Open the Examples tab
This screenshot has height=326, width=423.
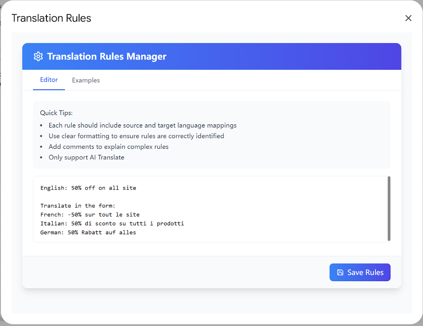(86, 80)
